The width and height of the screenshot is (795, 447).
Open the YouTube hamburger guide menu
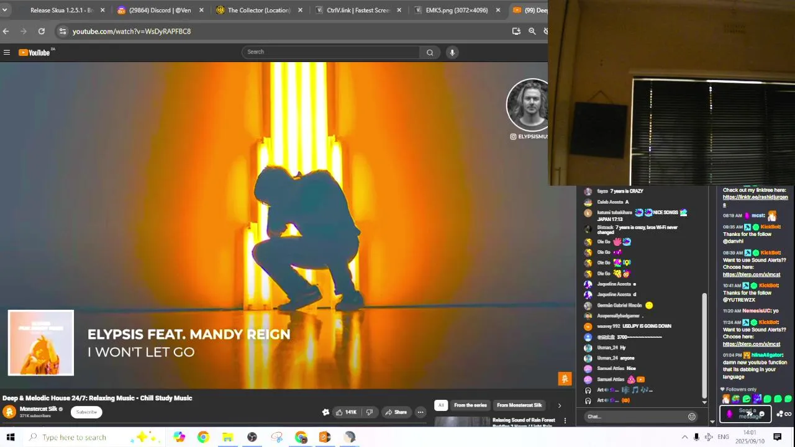[7, 53]
